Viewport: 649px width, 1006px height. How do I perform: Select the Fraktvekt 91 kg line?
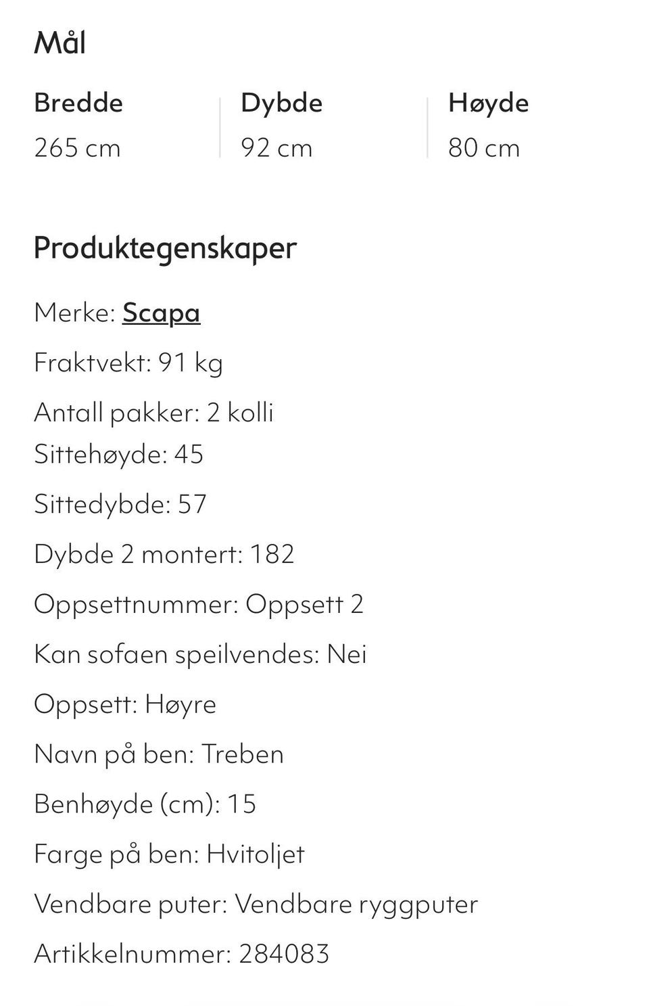coord(128,363)
